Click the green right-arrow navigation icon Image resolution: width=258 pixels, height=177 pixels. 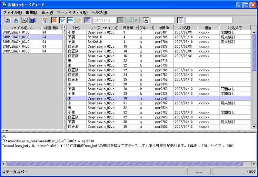tap(136, 20)
